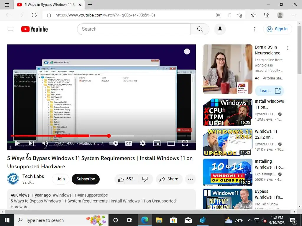Mute the video volume
Image resolution: width=302 pixels, height=226 pixels.
(45, 143)
